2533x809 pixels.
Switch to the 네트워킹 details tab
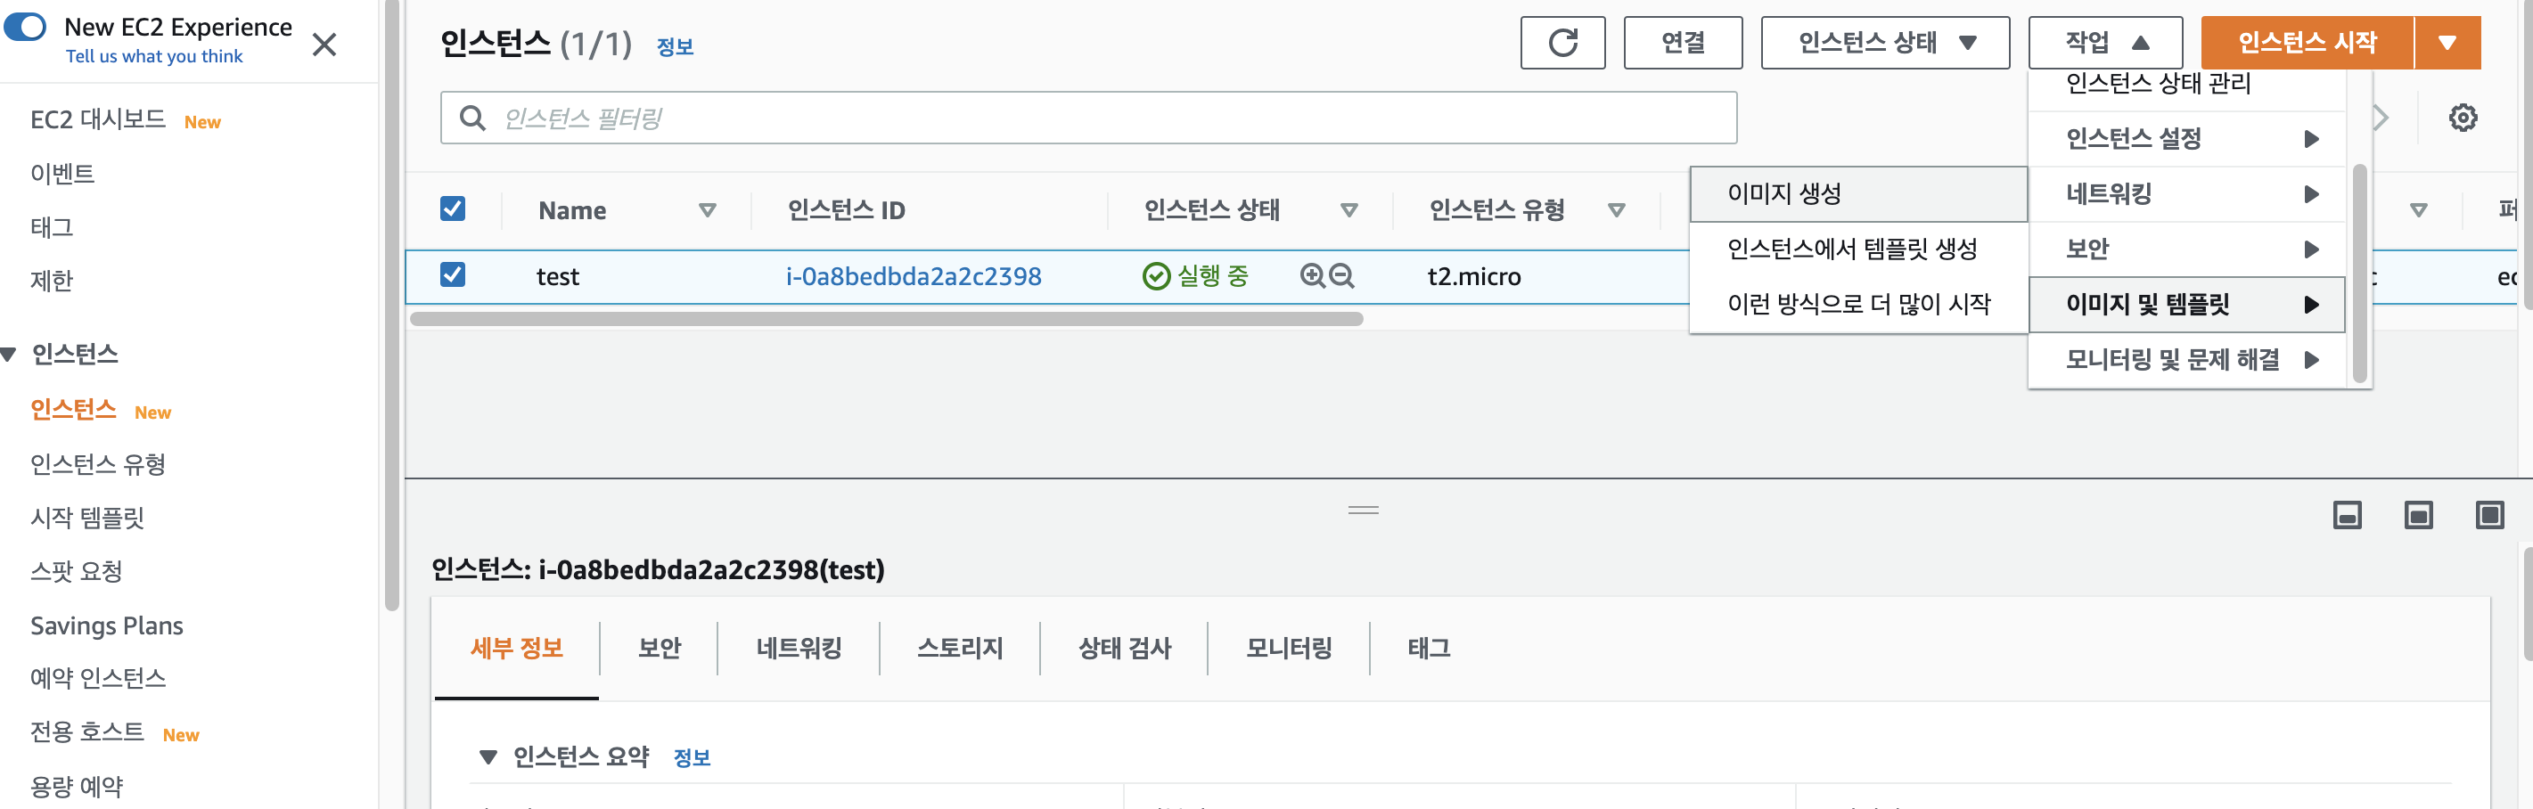[799, 648]
